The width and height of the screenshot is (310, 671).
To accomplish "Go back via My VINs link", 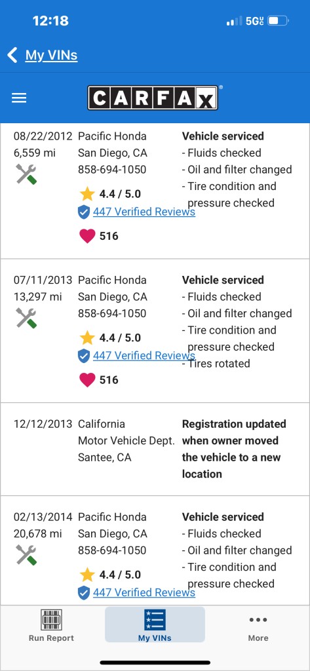I will (x=51, y=55).
